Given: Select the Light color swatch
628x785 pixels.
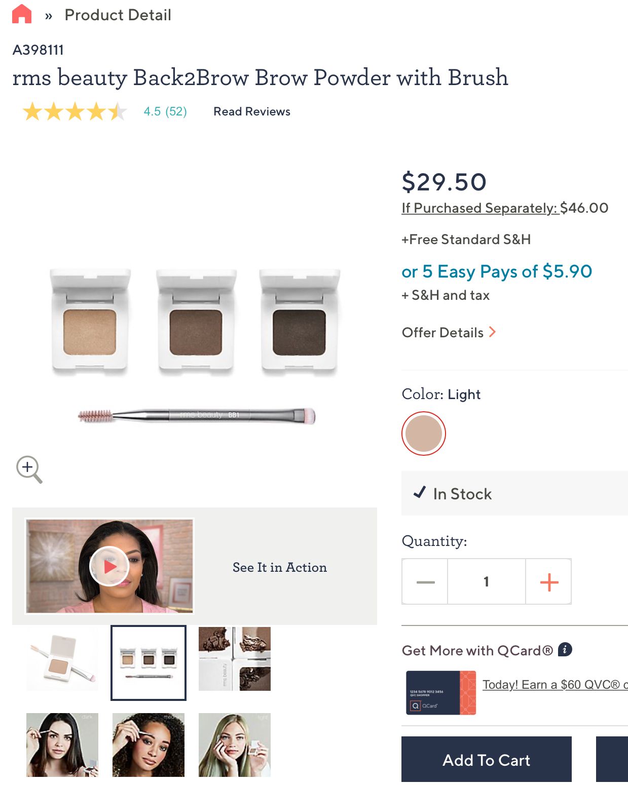Looking at the screenshot, I should pyautogui.click(x=424, y=434).
